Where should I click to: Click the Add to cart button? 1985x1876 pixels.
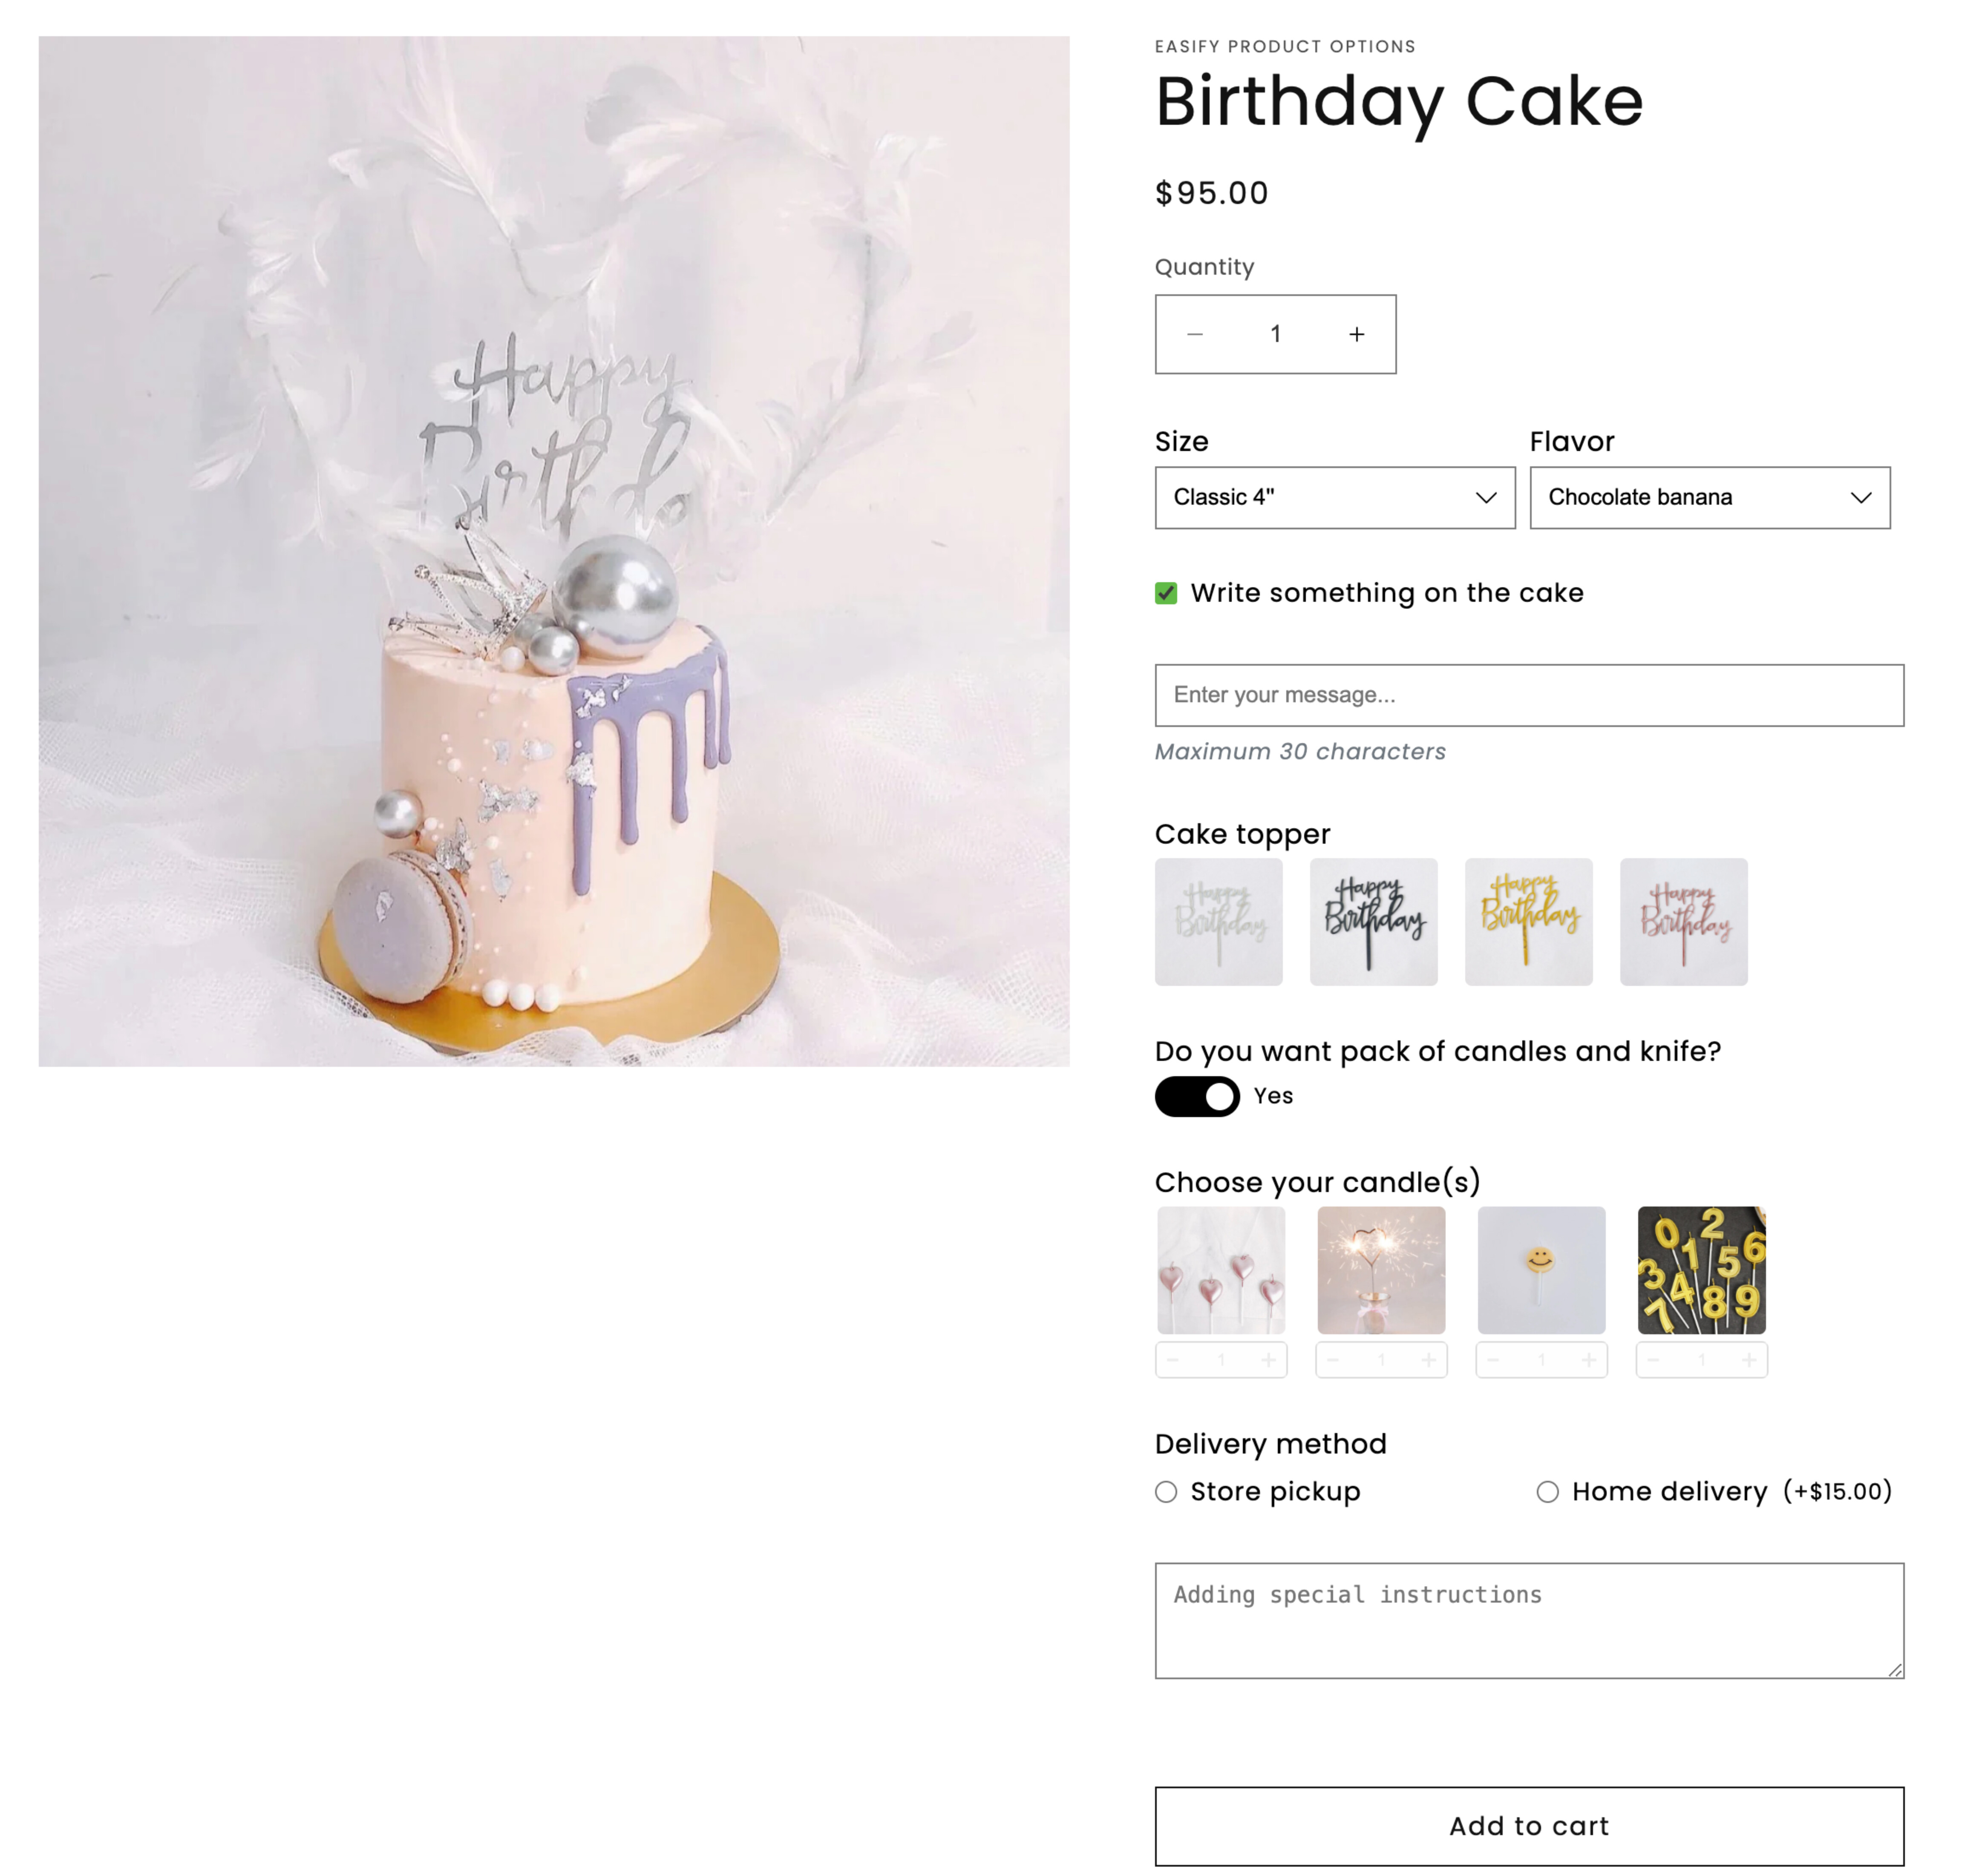[1529, 1826]
